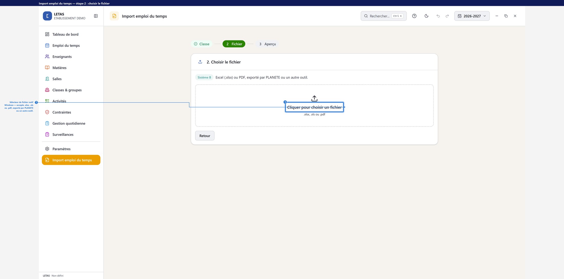Click the Emploi du temps calendar icon
564x279 pixels.
pos(47,45)
